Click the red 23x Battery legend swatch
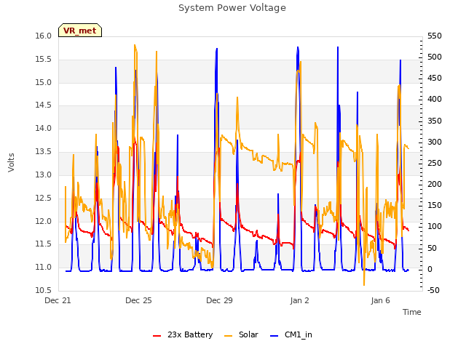Screen dimensions: 466x349 pos(157,336)
